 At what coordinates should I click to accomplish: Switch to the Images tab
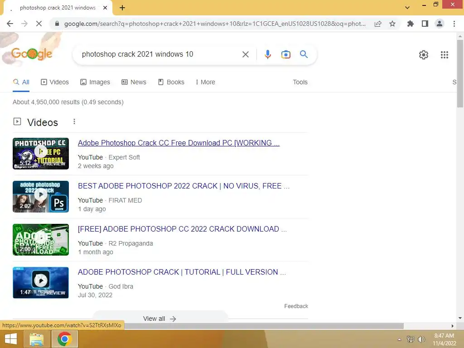tap(95, 82)
